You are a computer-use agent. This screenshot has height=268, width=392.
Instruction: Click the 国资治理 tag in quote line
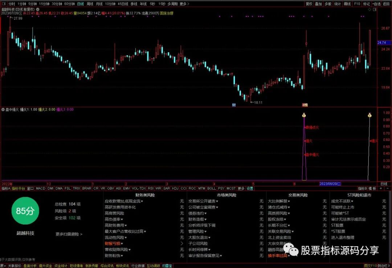click(x=166, y=13)
